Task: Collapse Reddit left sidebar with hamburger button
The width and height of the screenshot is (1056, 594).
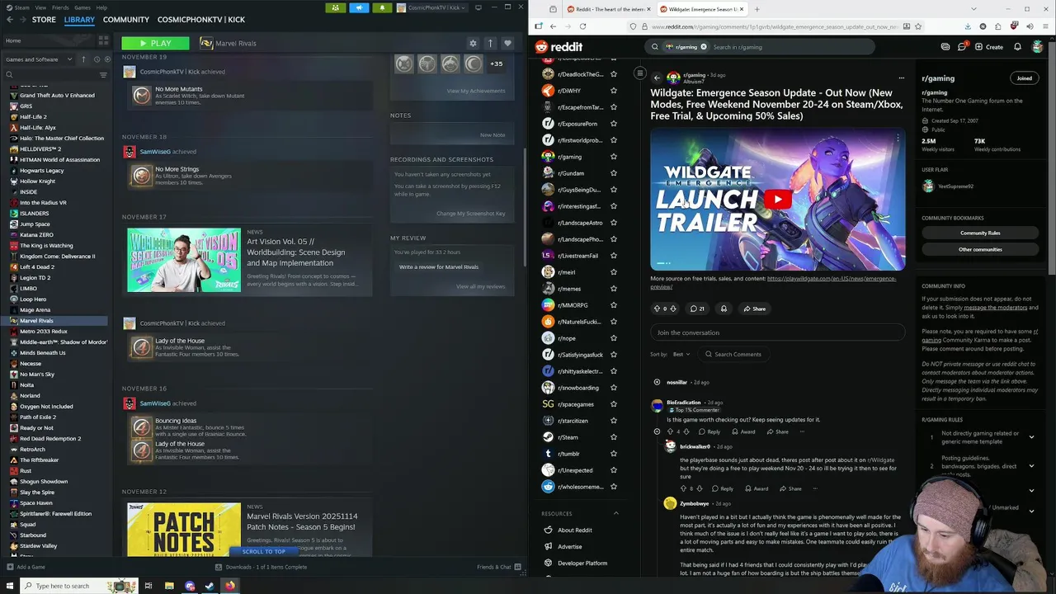Action: click(x=639, y=73)
